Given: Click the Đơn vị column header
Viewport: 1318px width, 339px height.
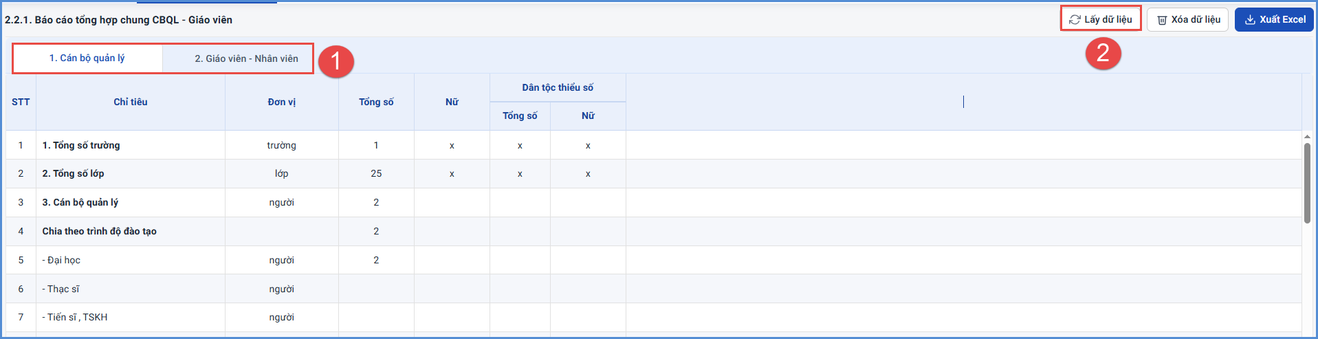Looking at the screenshot, I should (x=282, y=102).
